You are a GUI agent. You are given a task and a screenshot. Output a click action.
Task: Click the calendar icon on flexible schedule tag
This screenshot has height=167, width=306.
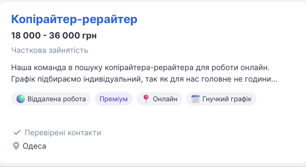tap(195, 99)
